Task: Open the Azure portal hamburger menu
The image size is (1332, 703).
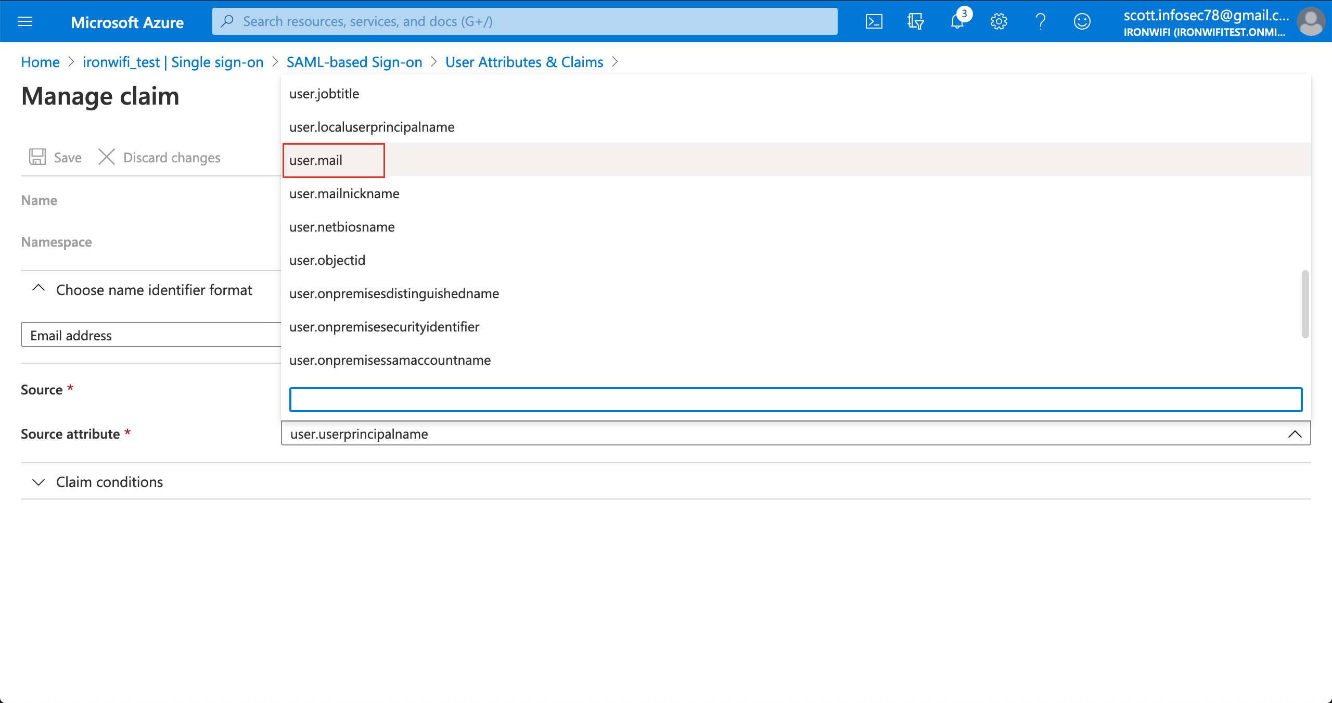Action: click(x=25, y=21)
